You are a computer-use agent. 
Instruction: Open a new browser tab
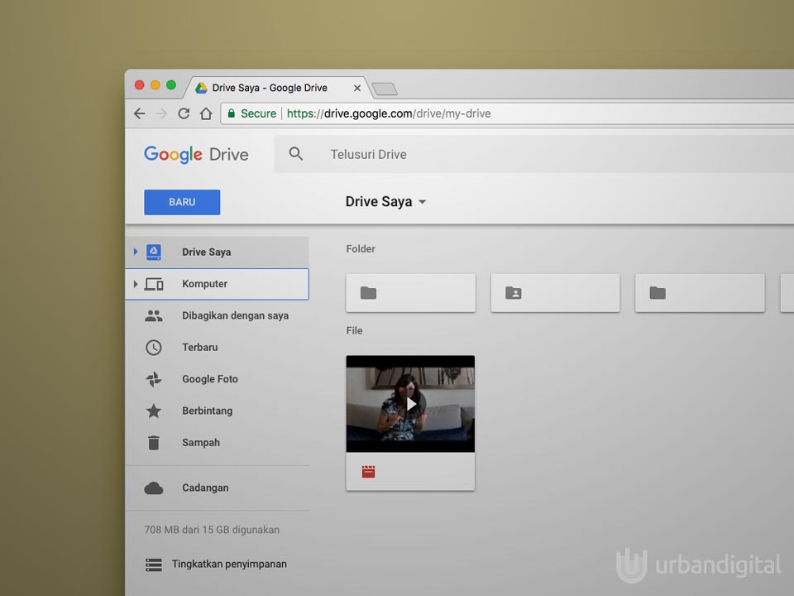[x=385, y=89]
